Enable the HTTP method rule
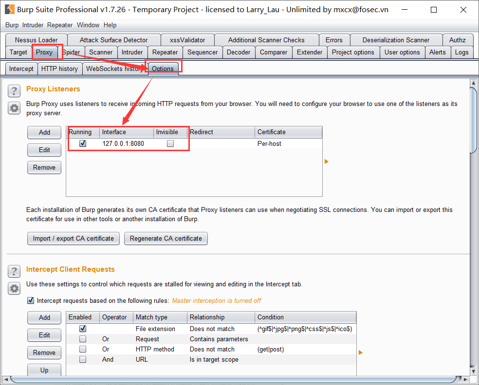 coord(82,349)
